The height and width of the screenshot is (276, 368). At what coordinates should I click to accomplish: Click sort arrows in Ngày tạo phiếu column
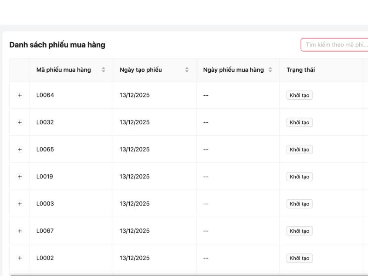(x=187, y=70)
